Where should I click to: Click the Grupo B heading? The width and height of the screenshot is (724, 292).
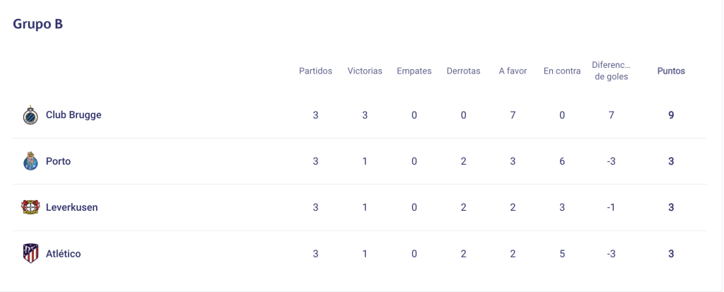tap(38, 24)
